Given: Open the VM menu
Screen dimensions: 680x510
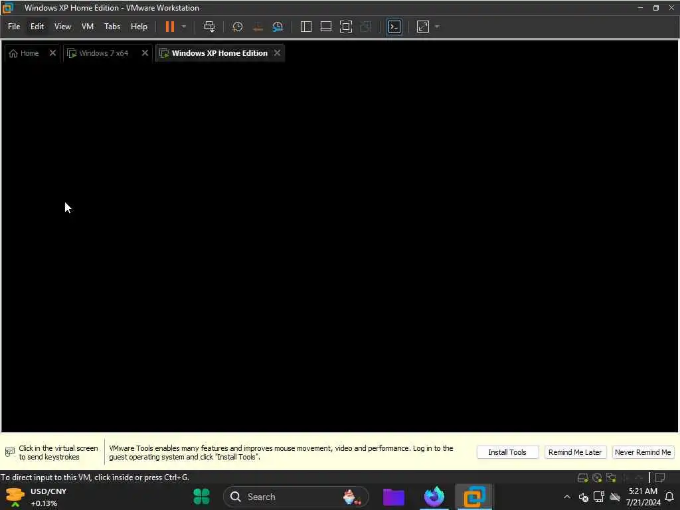Looking at the screenshot, I should [x=88, y=27].
